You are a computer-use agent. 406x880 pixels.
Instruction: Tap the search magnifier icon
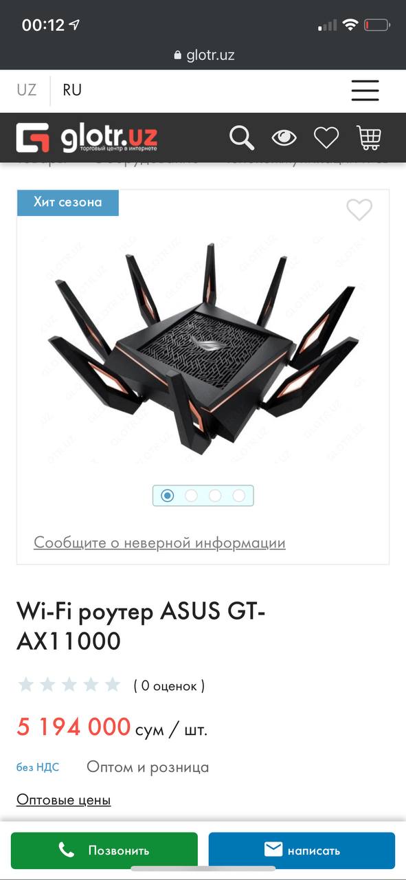click(x=242, y=137)
